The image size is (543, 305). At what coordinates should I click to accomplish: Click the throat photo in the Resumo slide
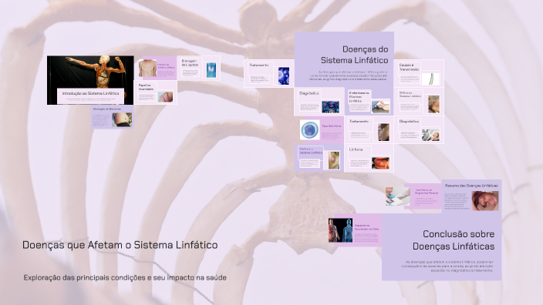[x=485, y=200]
